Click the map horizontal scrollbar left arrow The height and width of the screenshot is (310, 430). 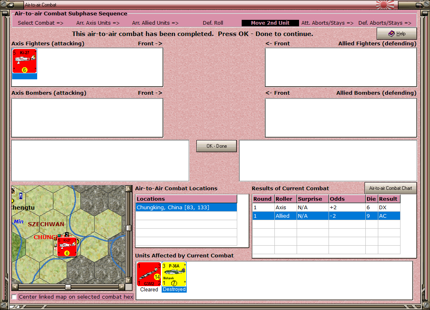[x=15, y=287]
